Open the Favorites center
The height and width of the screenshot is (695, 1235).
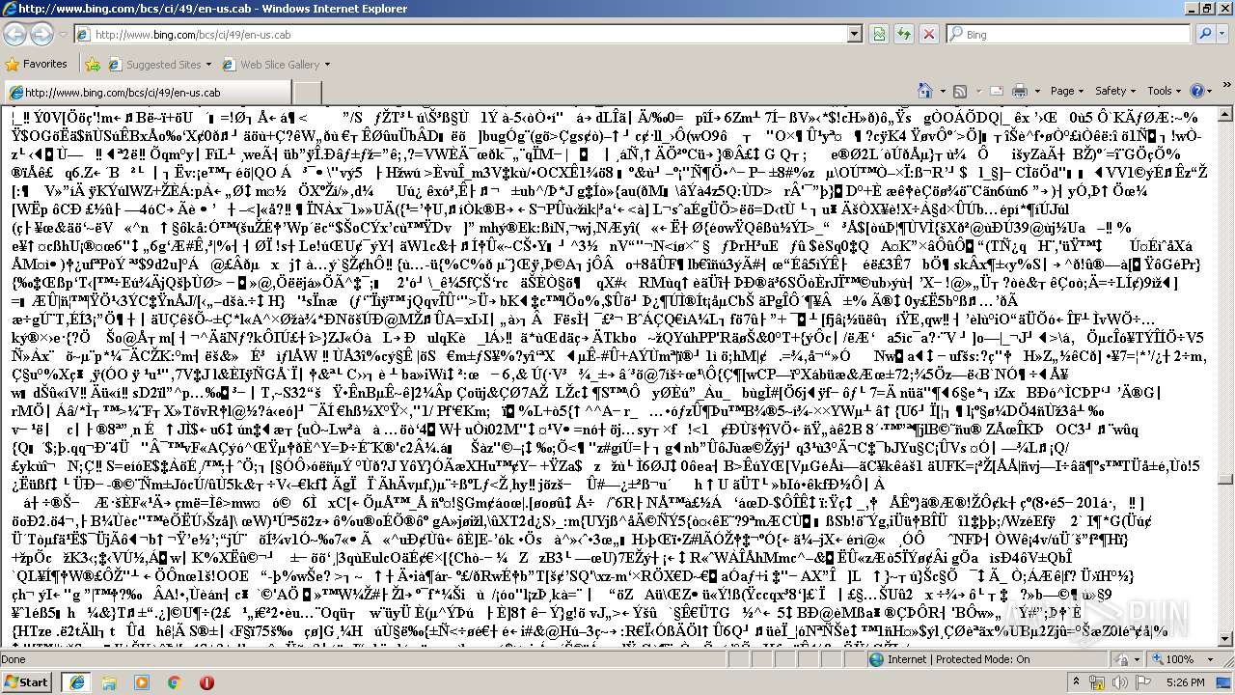point(37,64)
